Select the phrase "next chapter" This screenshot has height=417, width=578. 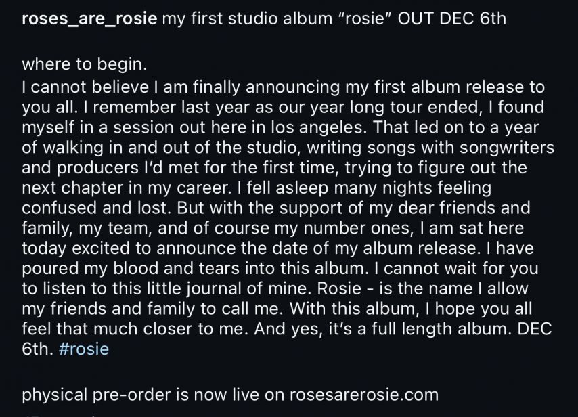click(72, 188)
